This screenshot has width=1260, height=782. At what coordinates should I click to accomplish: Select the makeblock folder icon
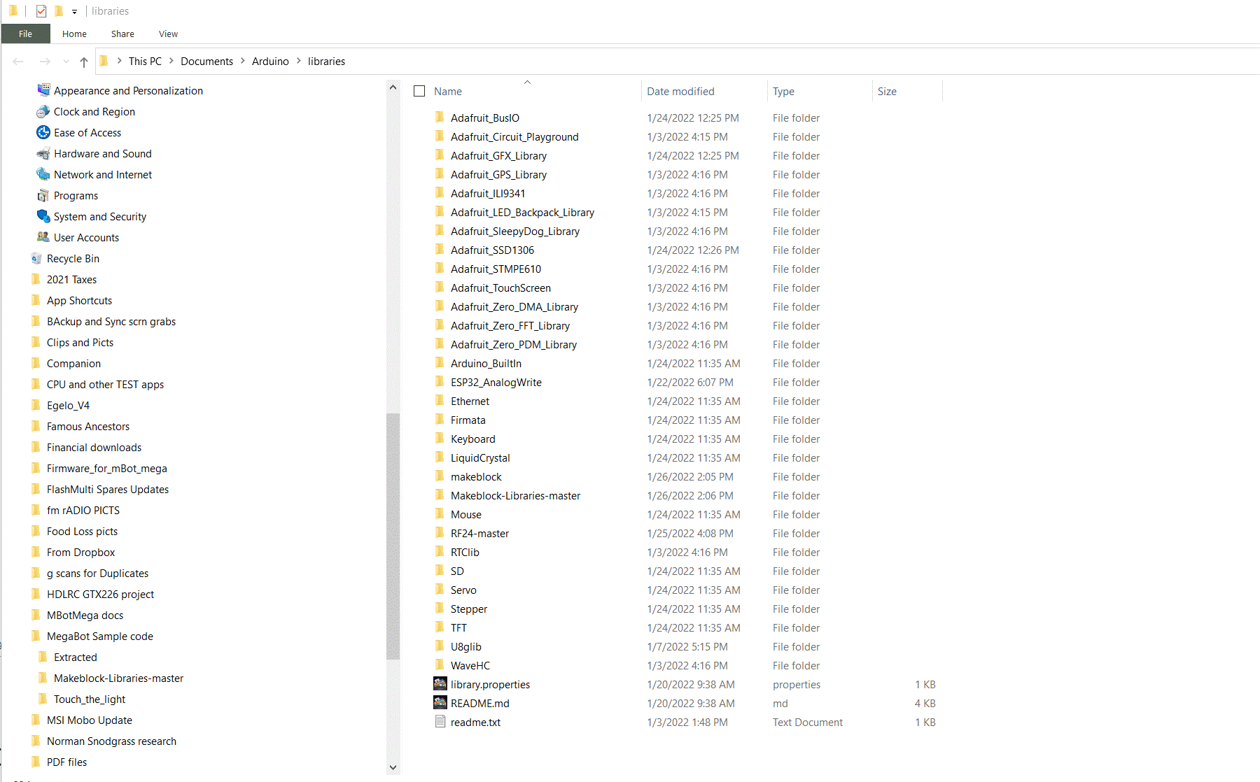440,476
